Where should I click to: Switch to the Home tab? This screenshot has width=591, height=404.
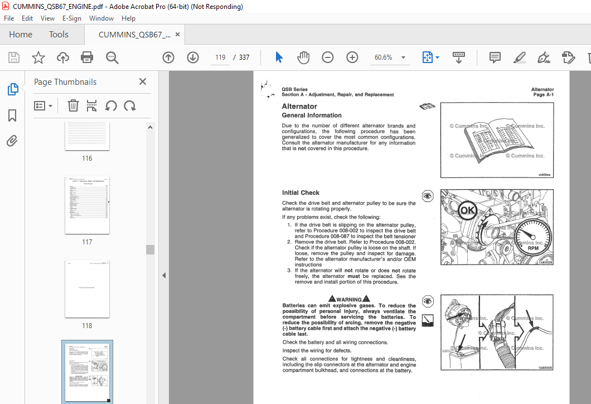(x=21, y=35)
